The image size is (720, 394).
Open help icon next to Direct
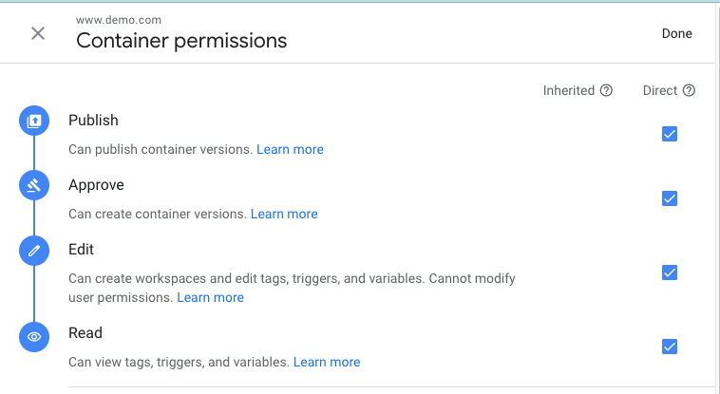point(690,91)
